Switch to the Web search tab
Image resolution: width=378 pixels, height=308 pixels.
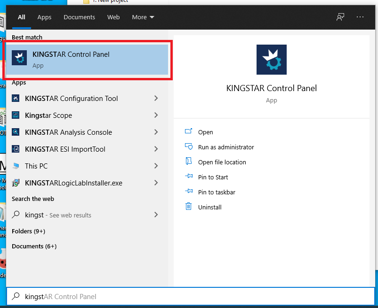(x=113, y=17)
